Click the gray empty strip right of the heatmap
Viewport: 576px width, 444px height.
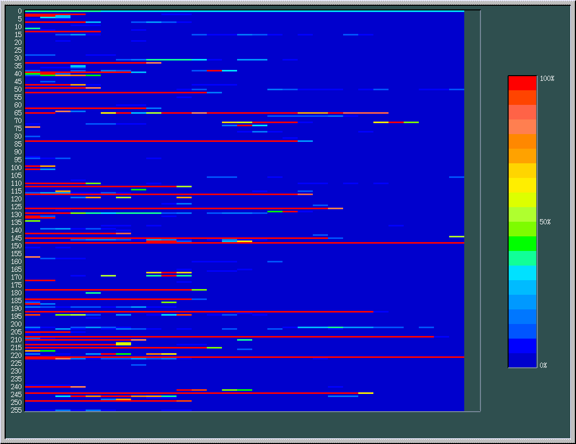pyautogui.click(x=472, y=209)
